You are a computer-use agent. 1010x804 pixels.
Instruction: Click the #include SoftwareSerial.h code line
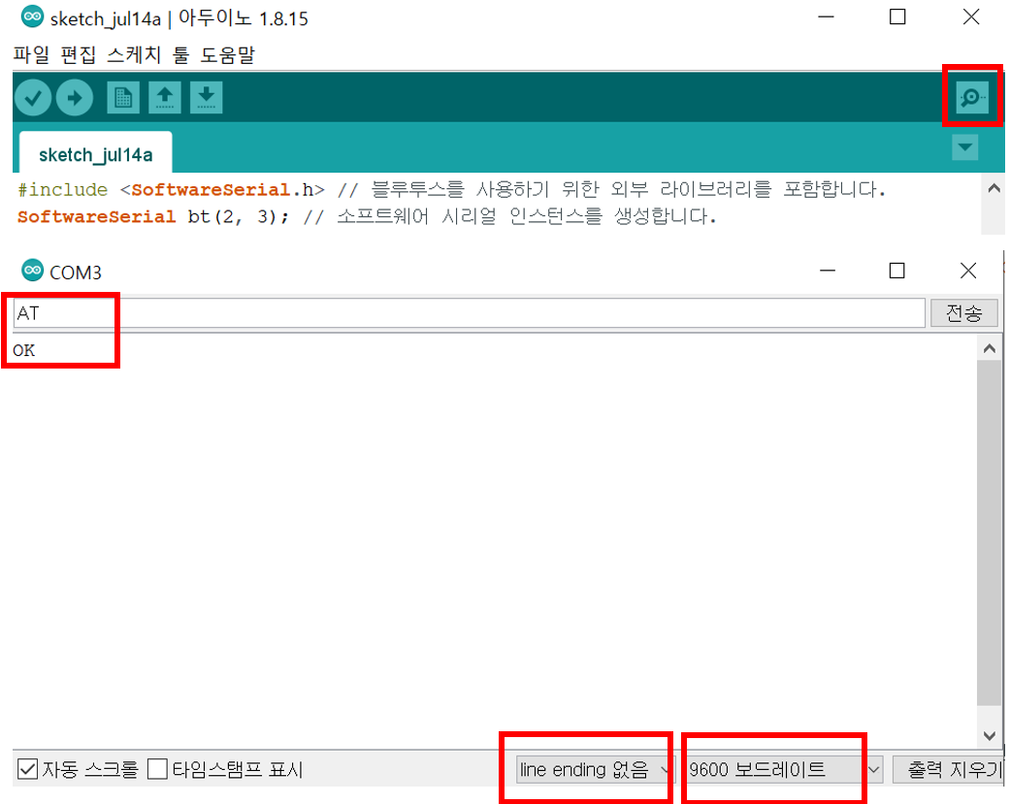(x=451, y=190)
